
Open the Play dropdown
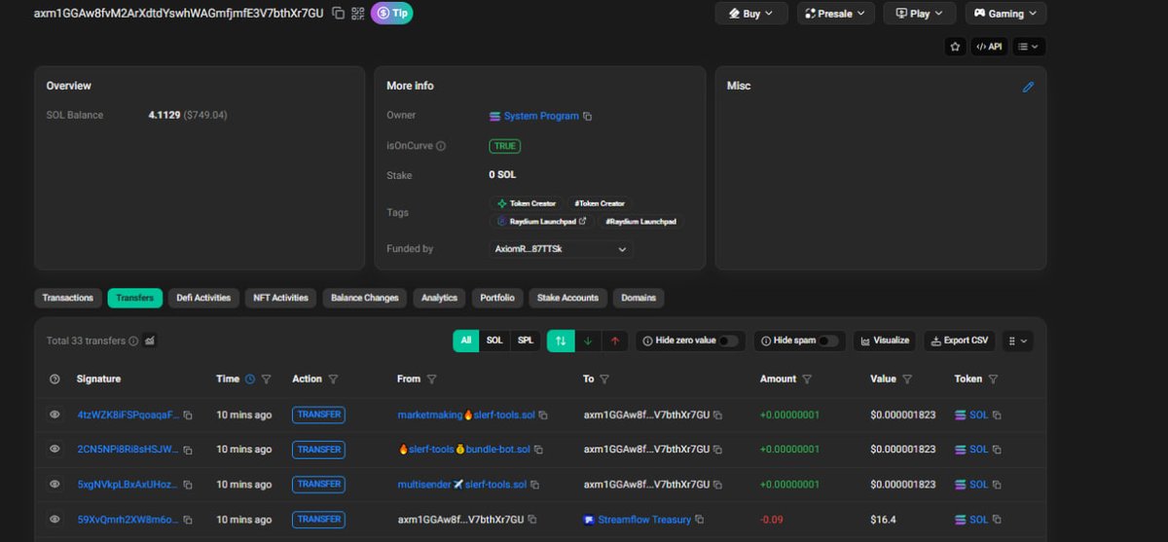point(920,14)
